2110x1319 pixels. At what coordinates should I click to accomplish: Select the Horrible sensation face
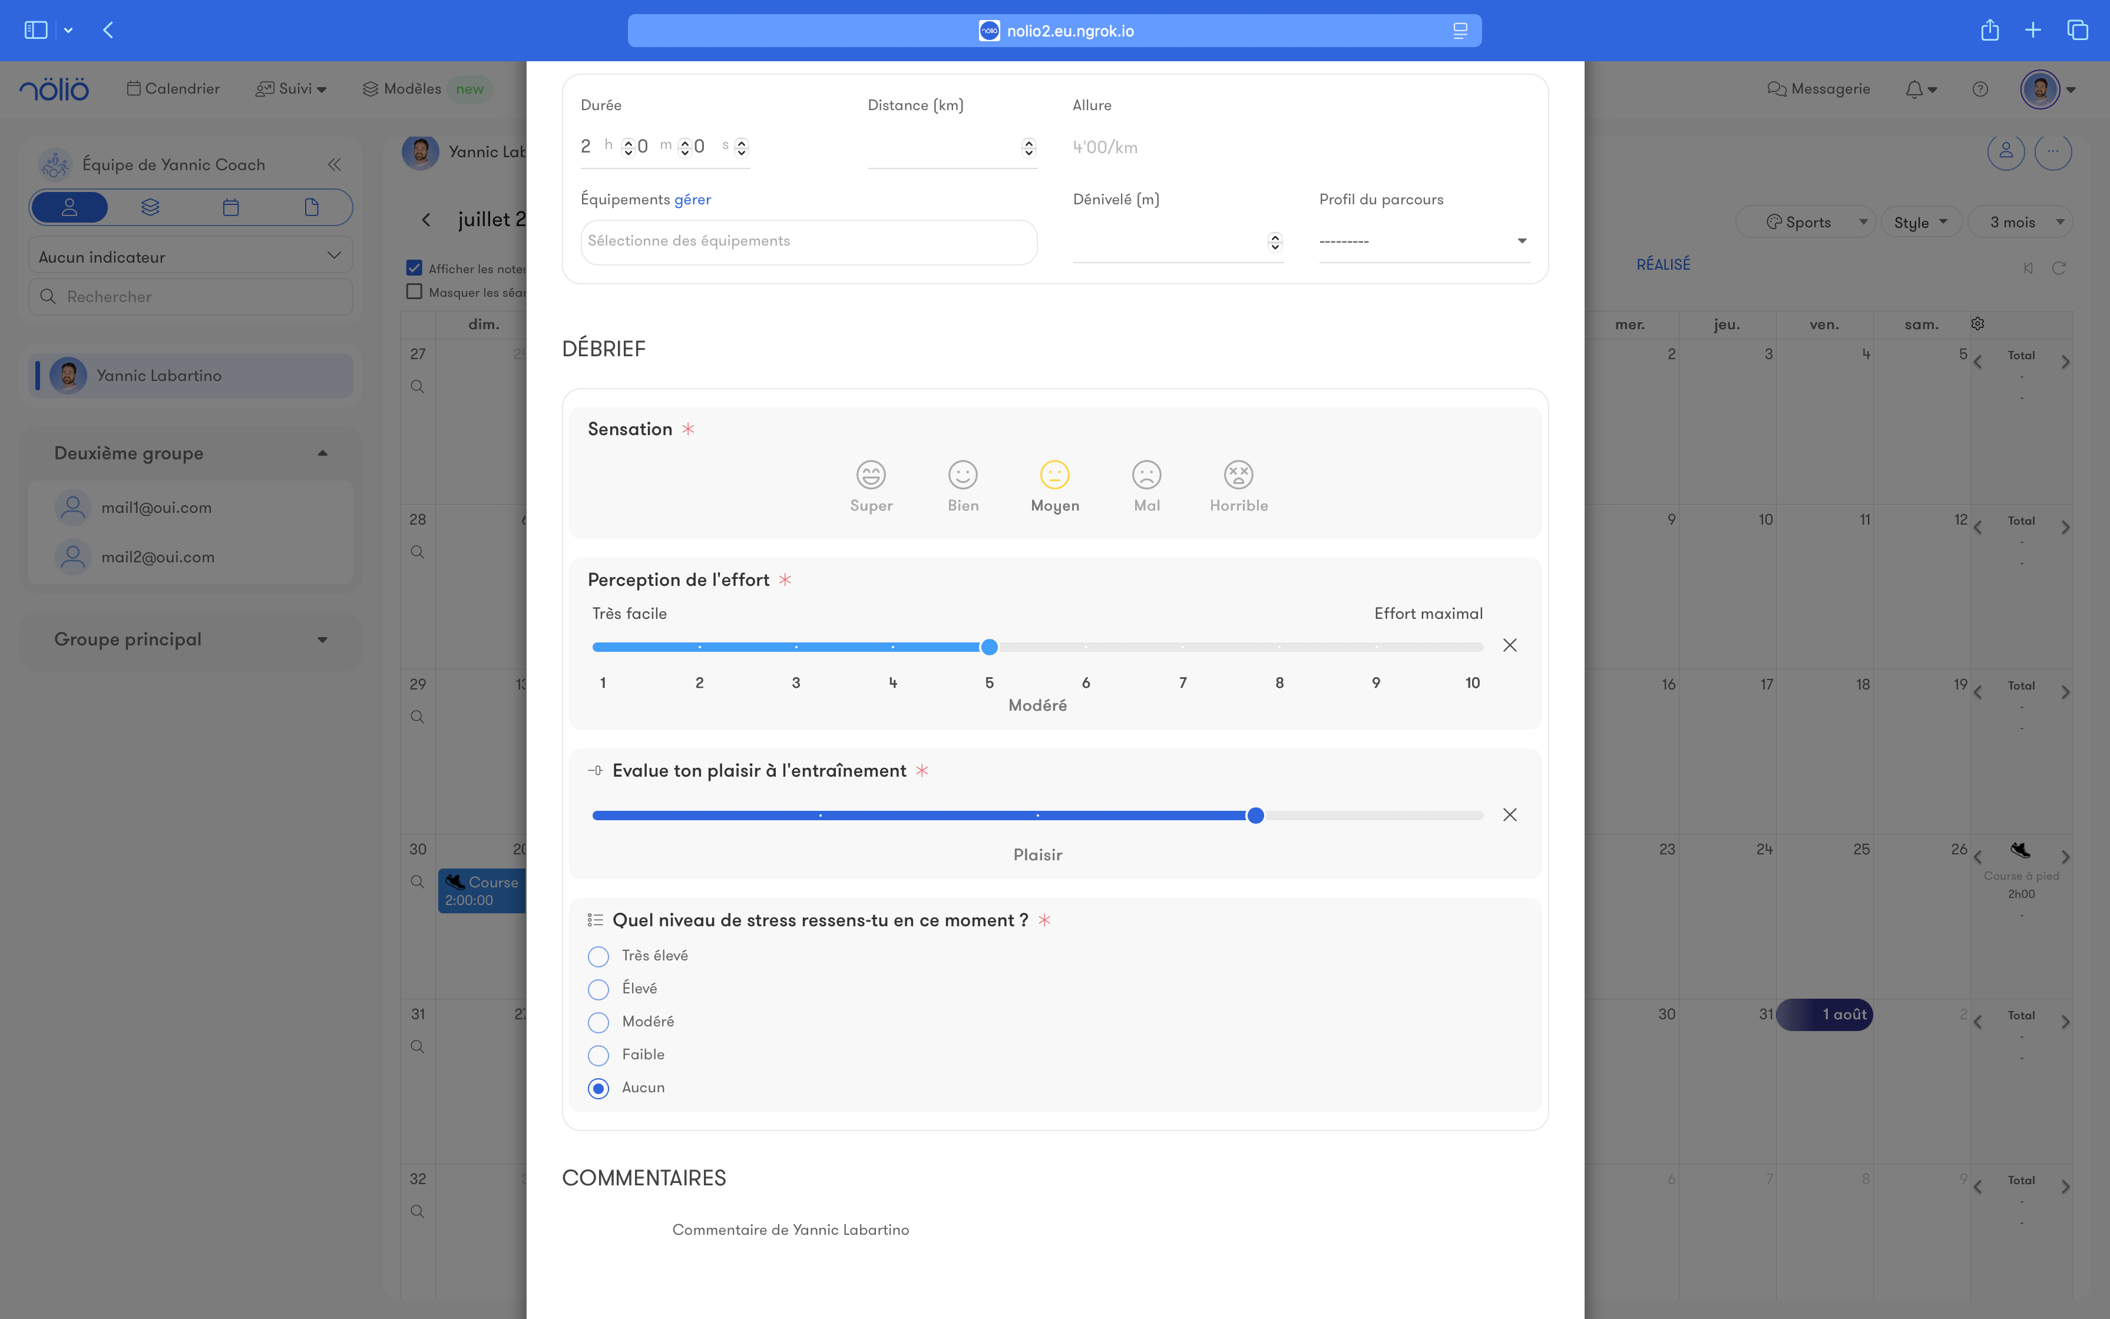(x=1238, y=475)
